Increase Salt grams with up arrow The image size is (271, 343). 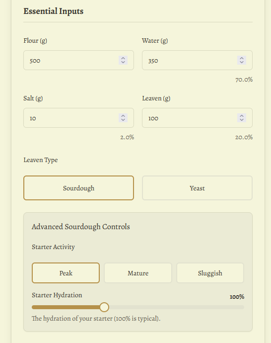pos(123,116)
